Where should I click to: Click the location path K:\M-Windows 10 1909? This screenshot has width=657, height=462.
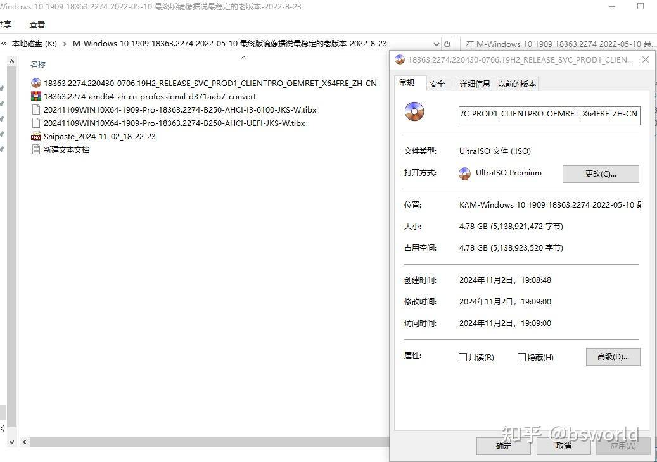point(550,204)
